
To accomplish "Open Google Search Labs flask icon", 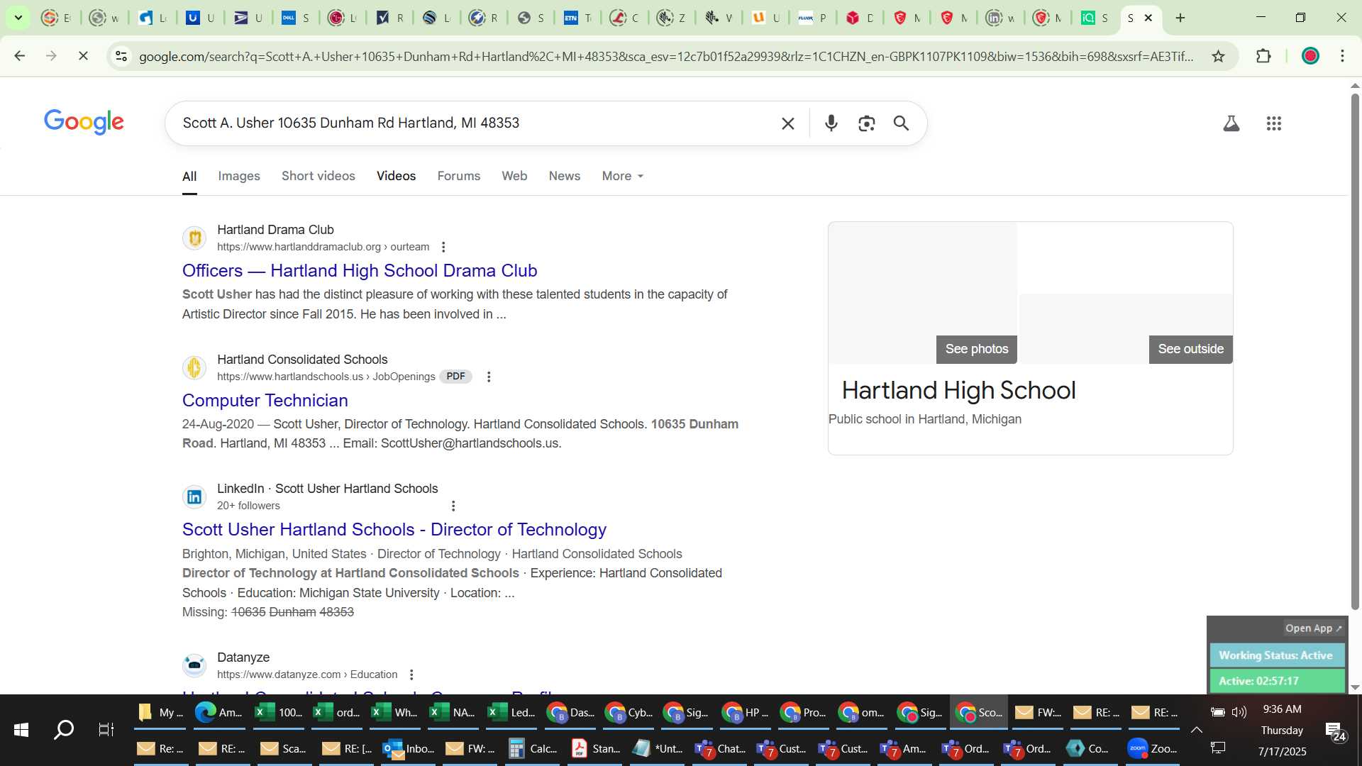I will [x=1231, y=123].
